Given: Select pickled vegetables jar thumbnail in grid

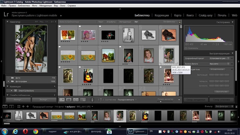Looking at the screenshot, I should tap(108, 55).
